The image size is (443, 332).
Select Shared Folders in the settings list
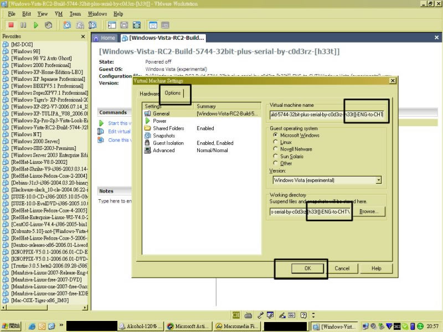click(169, 128)
